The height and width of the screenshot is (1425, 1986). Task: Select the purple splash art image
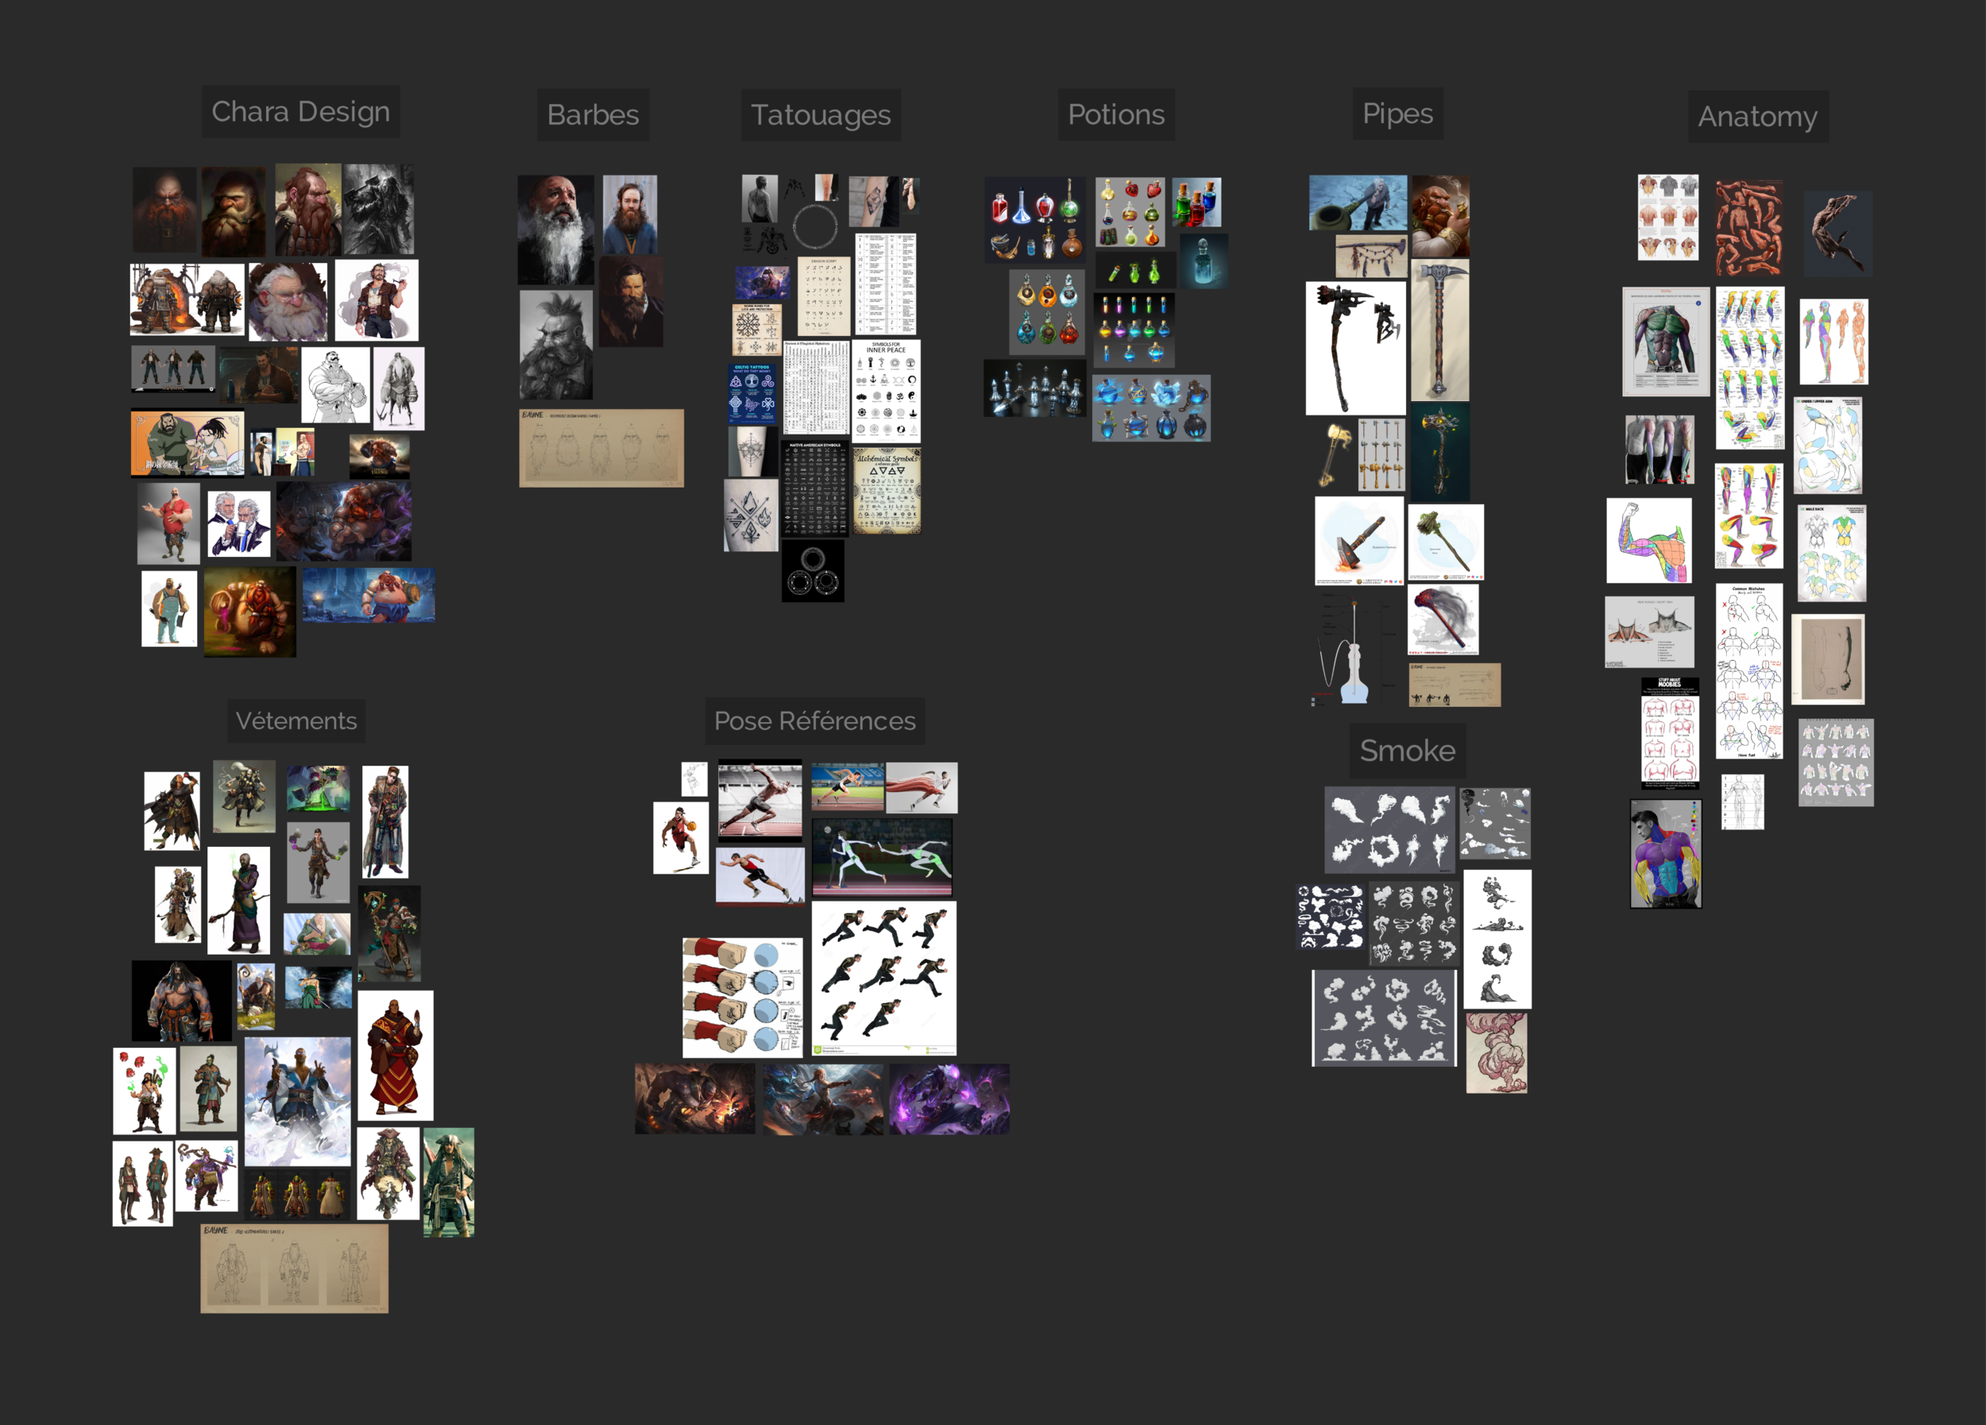(x=949, y=1099)
